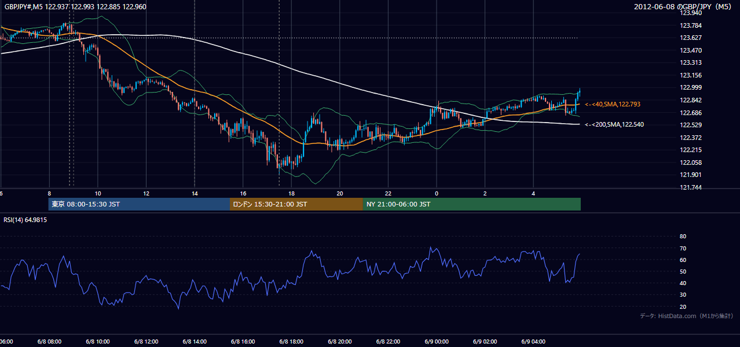Click price axis value 123.156
This screenshot has width=740, height=347.
690,75
